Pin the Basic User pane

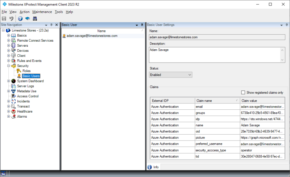(x=142, y=25)
